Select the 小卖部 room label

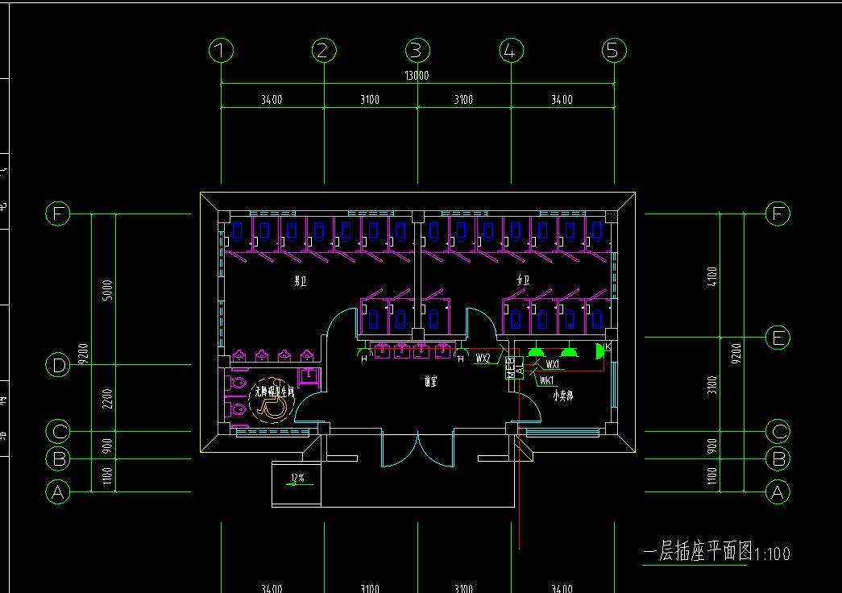[562, 396]
